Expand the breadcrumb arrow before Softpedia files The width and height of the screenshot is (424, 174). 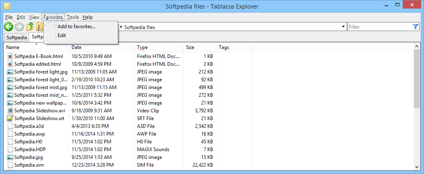pos(121,27)
